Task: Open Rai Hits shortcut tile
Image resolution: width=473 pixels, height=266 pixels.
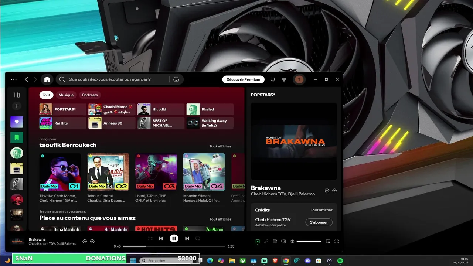Action: (x=63, y=123)
